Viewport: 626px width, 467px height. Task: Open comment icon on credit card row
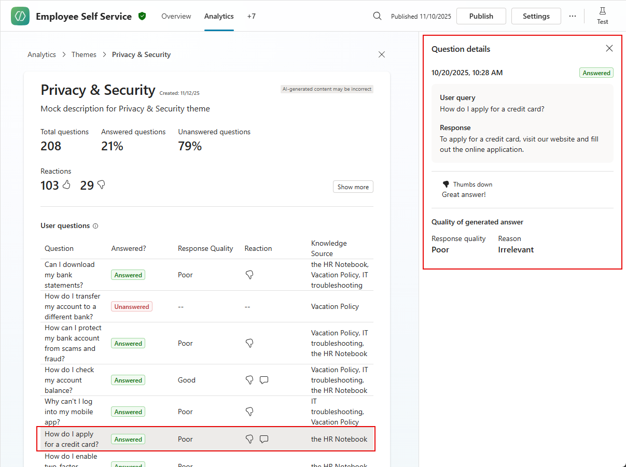[x=264, y=439]
